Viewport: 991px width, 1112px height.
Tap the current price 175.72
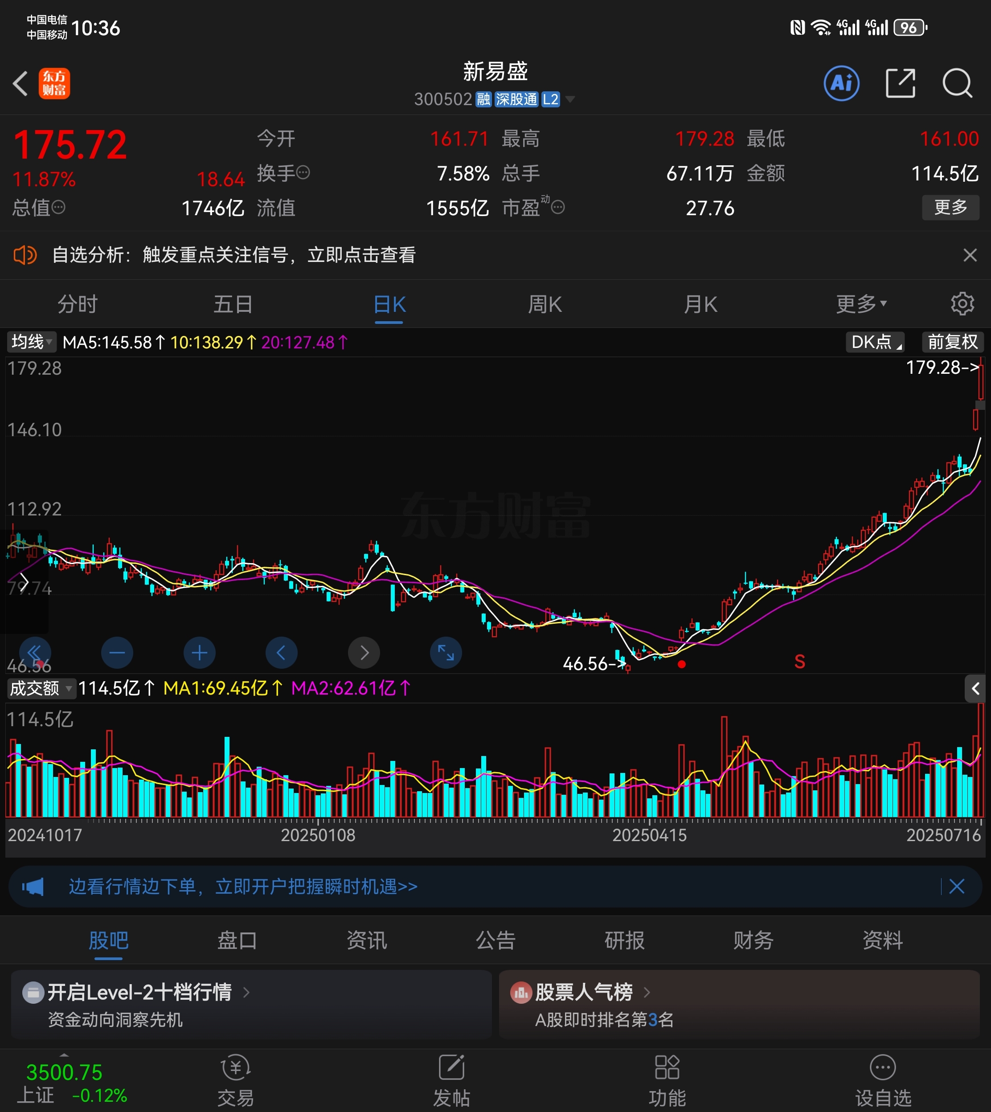[70, 145]
